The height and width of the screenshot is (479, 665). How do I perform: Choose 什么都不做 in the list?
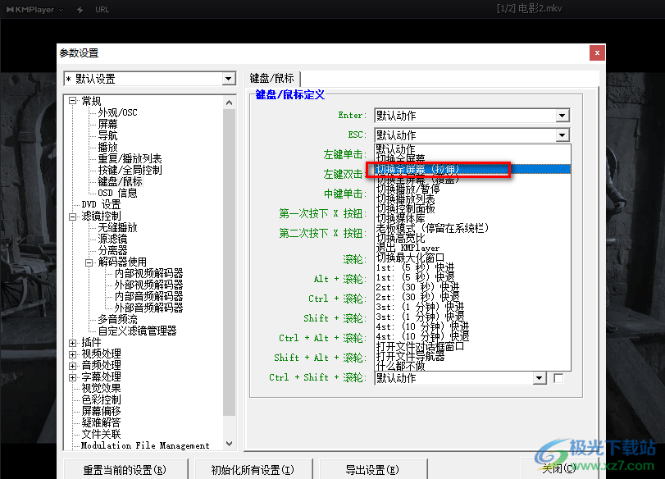(x=472, y=366)
